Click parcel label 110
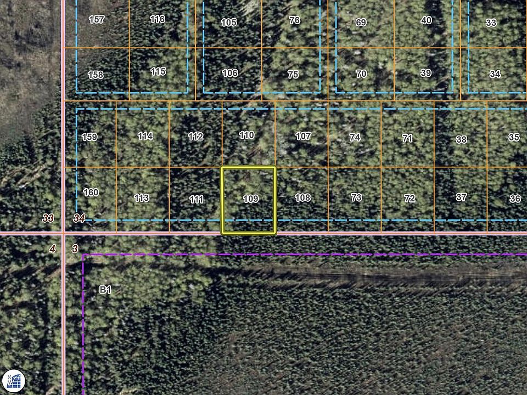The image size is (527, 395). [x=246, y=136]
